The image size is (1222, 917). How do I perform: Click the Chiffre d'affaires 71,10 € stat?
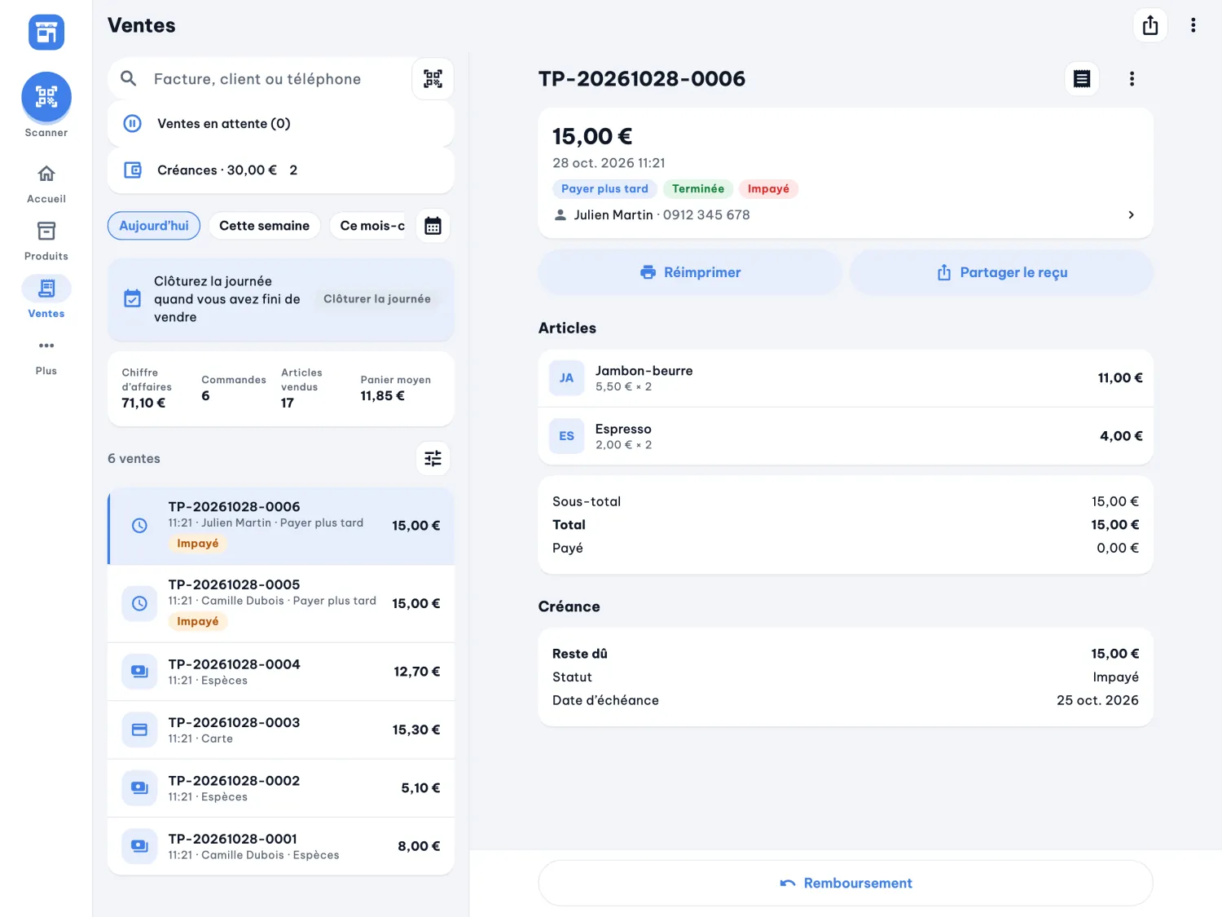coord(147,388)
